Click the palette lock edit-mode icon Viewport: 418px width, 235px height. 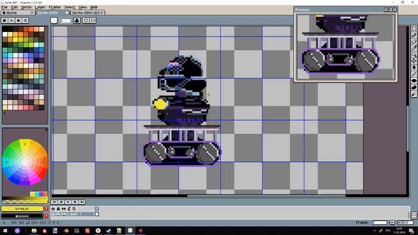(5, 20)
